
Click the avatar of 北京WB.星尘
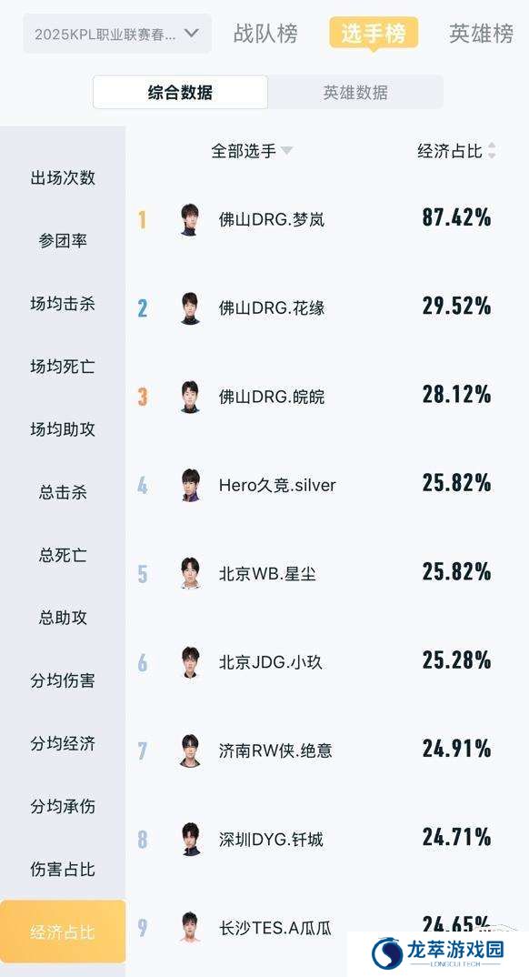pos(190,573)
